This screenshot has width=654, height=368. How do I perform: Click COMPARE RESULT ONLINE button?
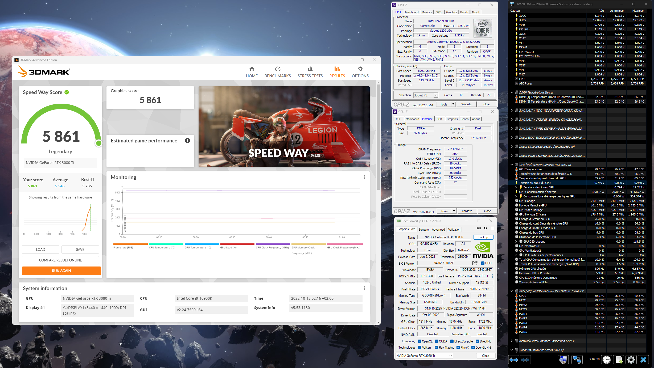click(x=60, y=260)
